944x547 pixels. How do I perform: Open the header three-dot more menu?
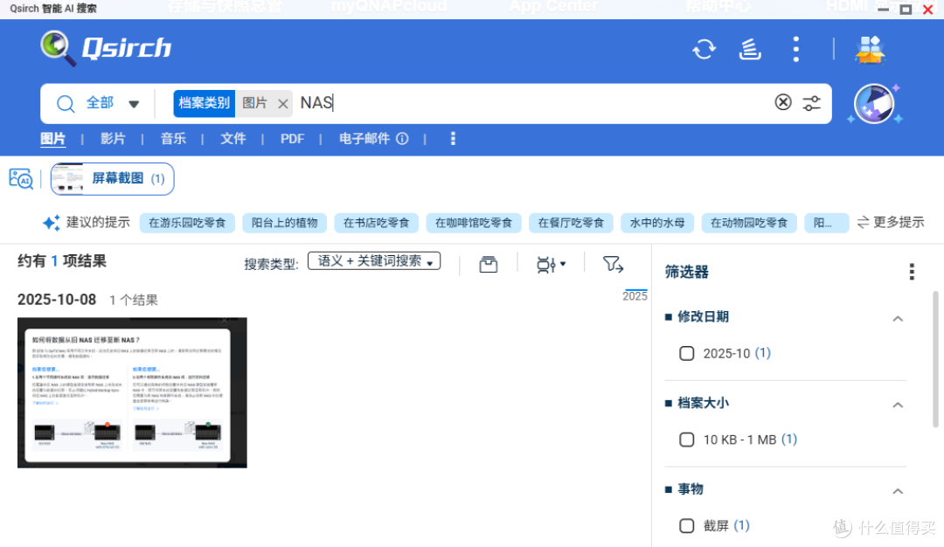796,49
